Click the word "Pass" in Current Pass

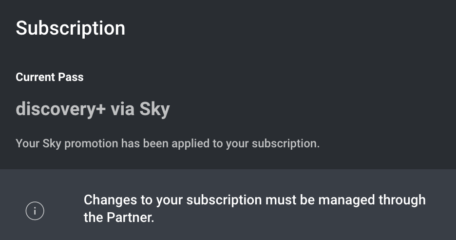72,77
